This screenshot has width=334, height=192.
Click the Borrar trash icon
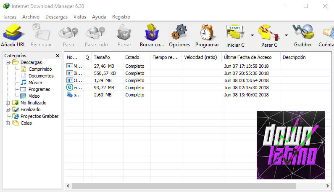pyautogui.click(x=124, y=32)
